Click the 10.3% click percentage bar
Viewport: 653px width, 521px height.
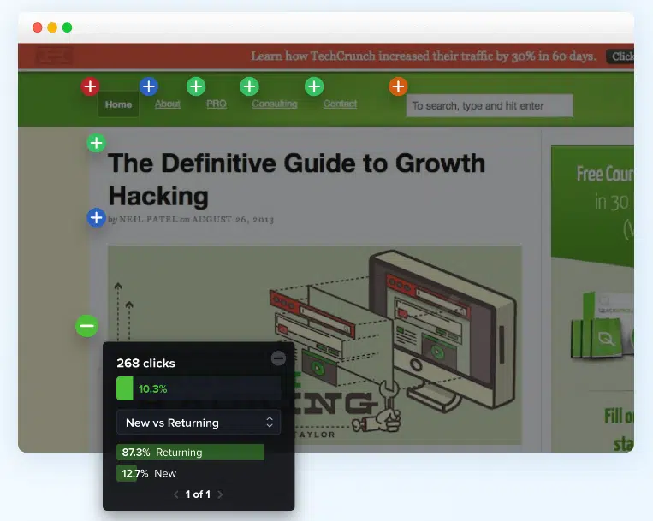tap(199, 388)
